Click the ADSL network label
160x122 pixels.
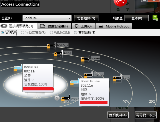click(68, 53)
